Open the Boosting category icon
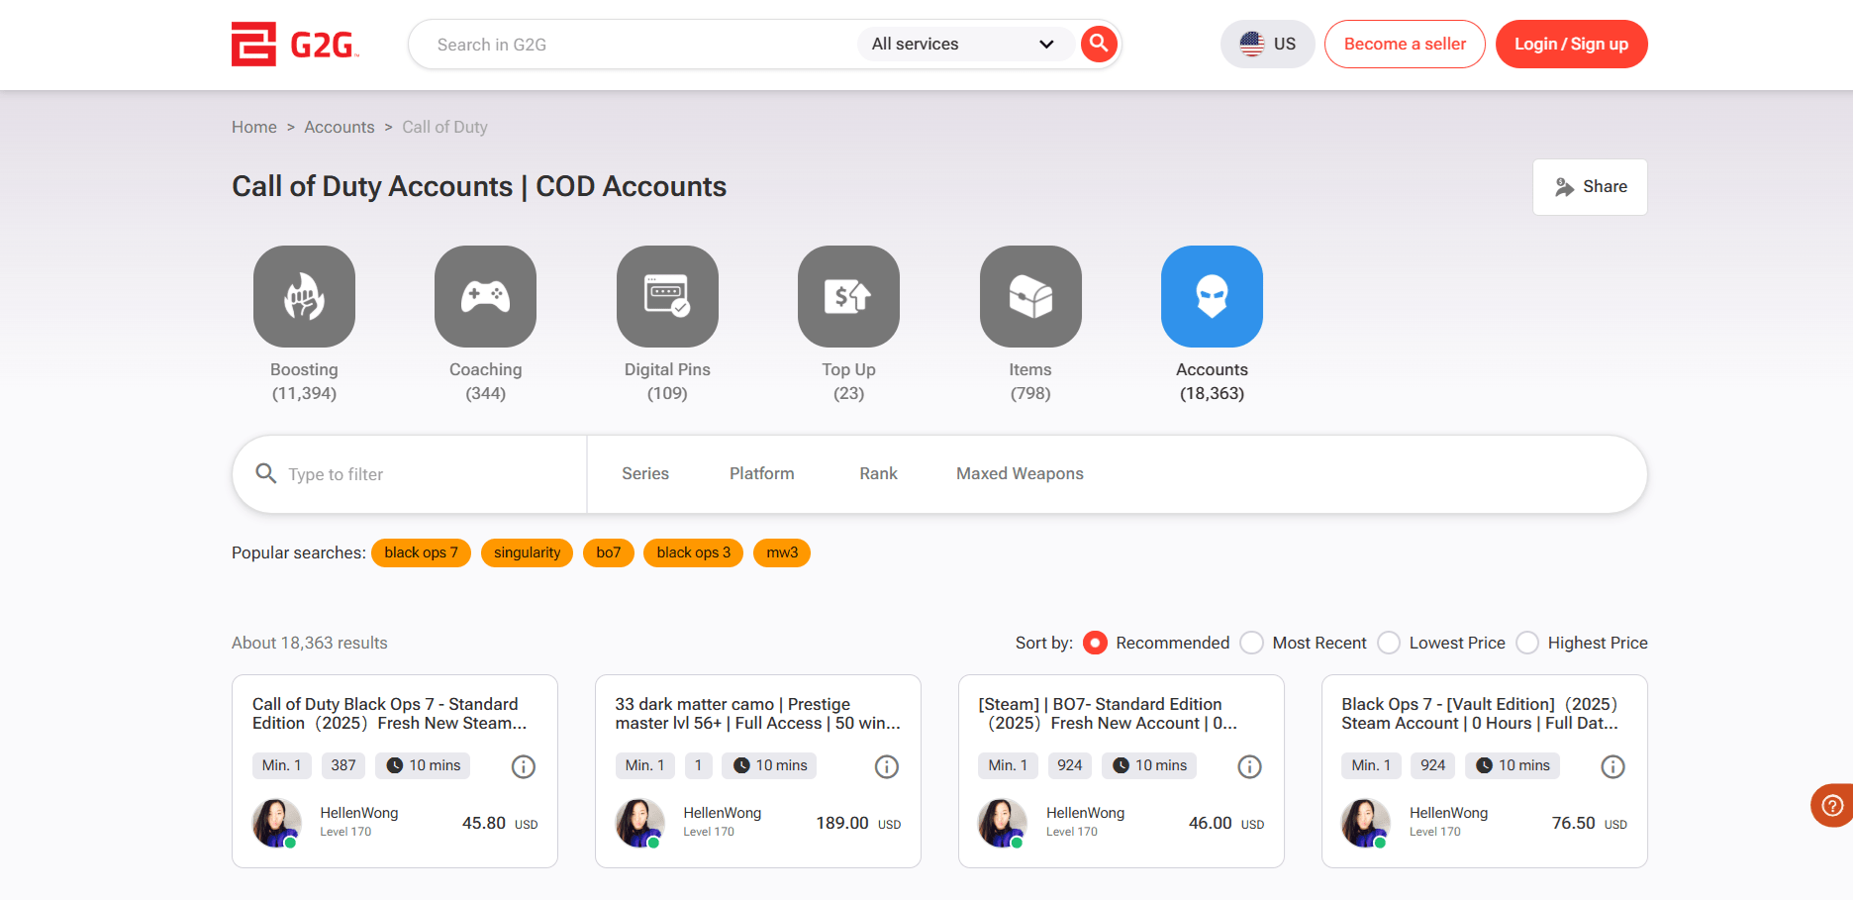1853x900 pixels. (x=304, y=296)
